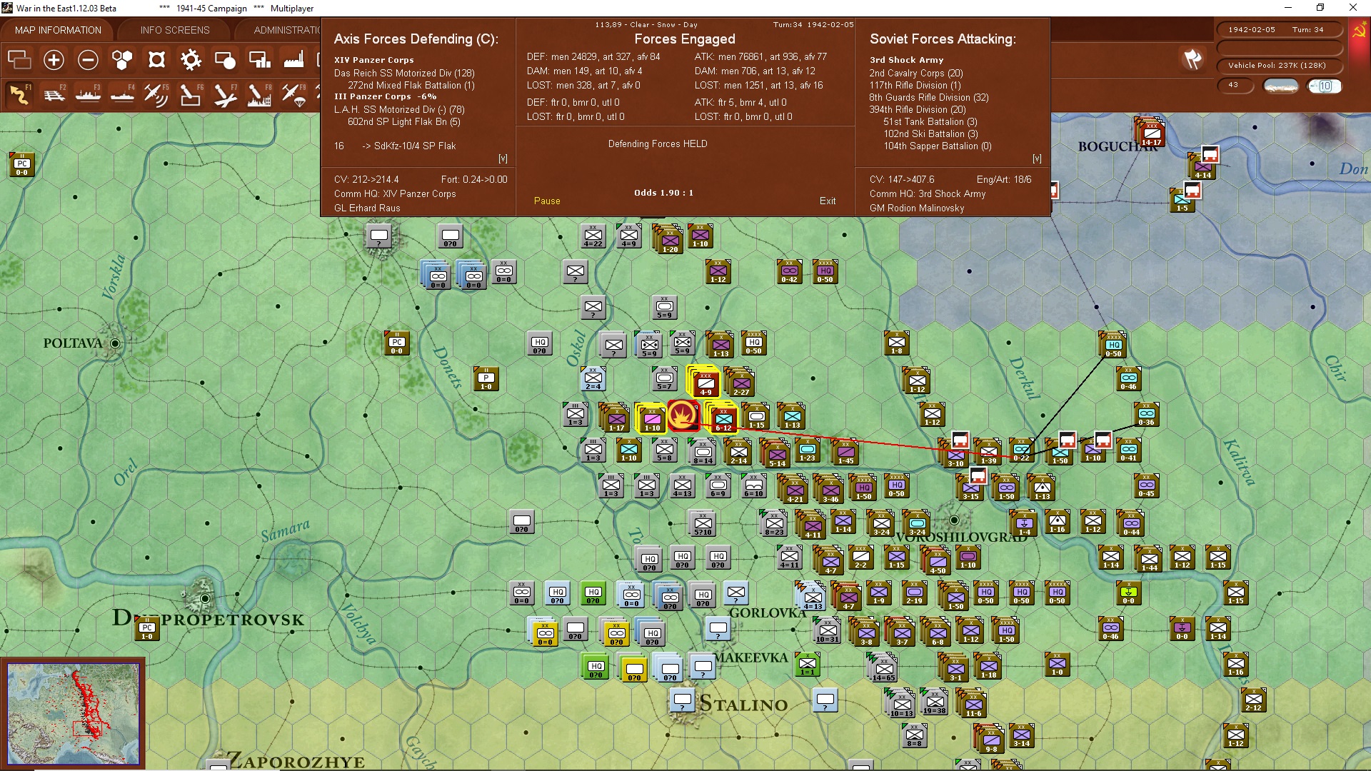Screen dimensions: 1371x771
Task: Click the 8th Guards Rifle Division entry
Action: point(929,98)
